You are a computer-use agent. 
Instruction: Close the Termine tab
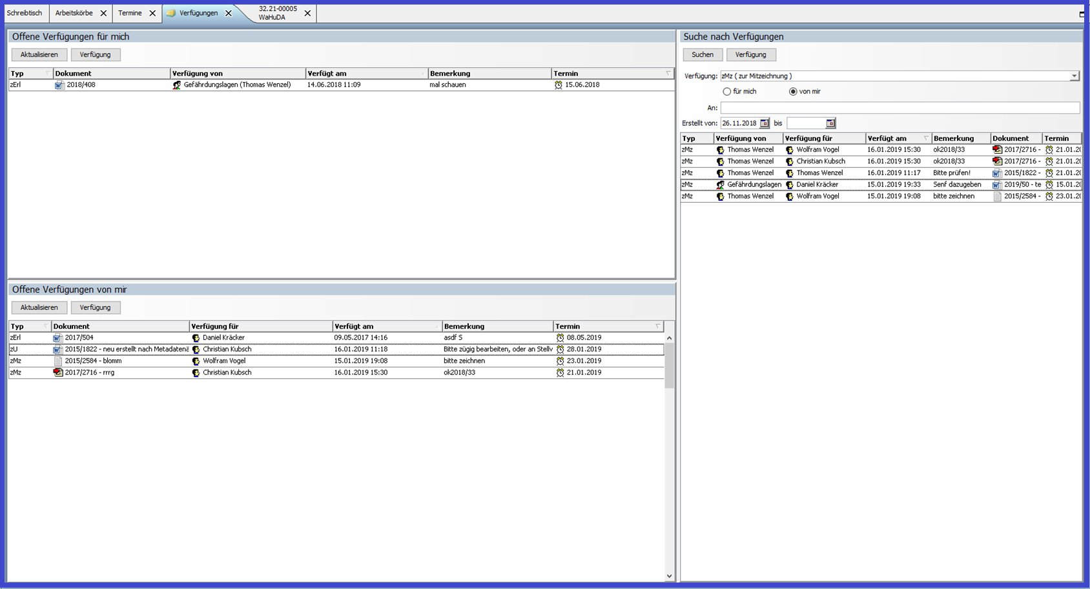(152, 13)
